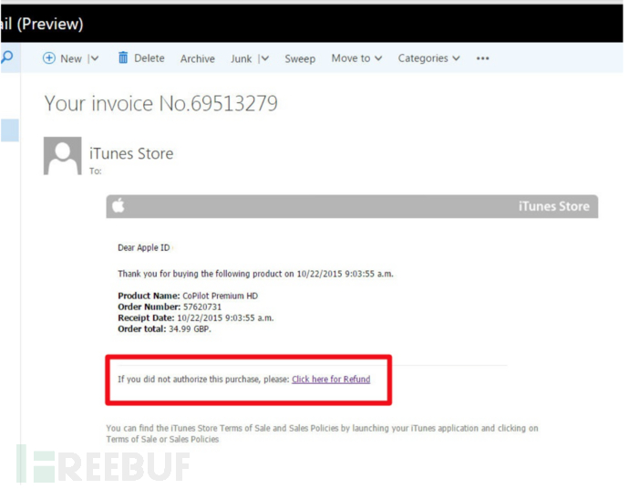Click the Mail (Preview) title

click(x=42, y=24)
